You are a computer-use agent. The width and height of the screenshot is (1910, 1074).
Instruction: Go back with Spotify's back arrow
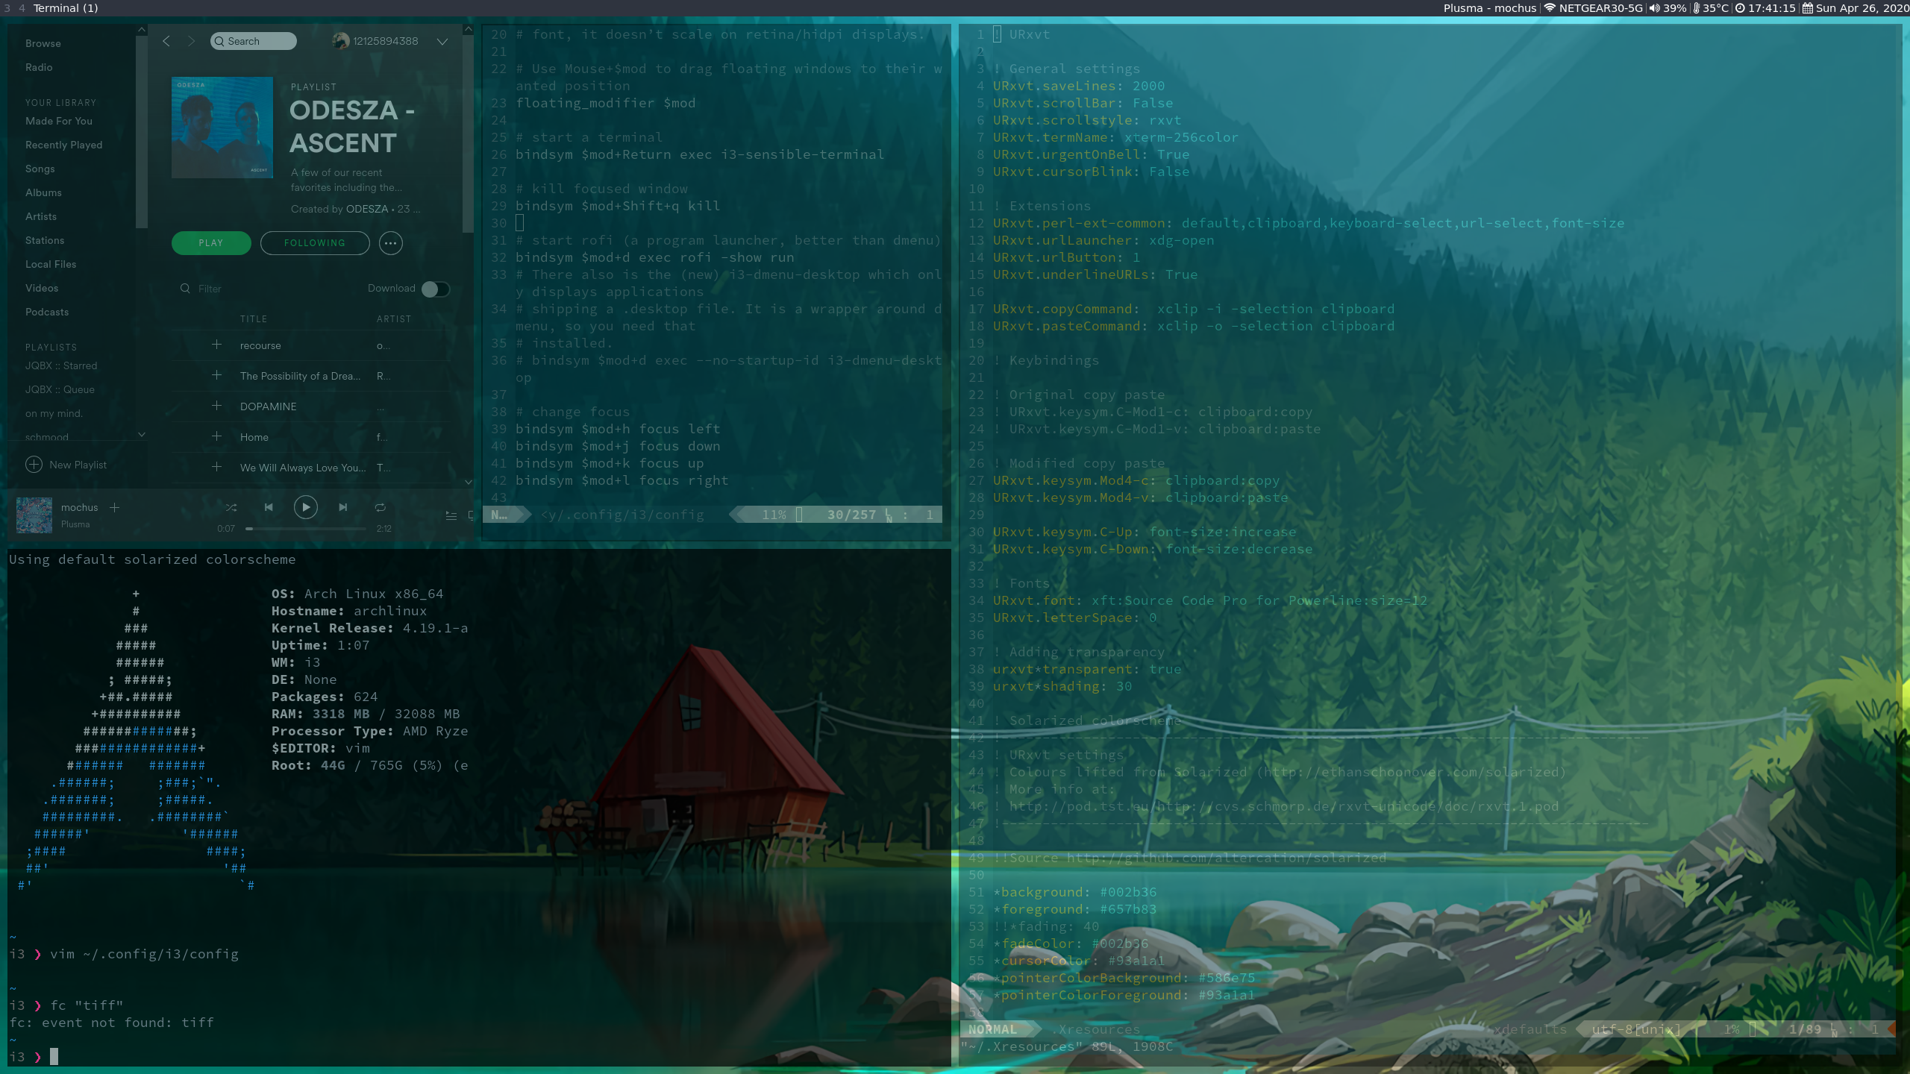pos(166,41)
